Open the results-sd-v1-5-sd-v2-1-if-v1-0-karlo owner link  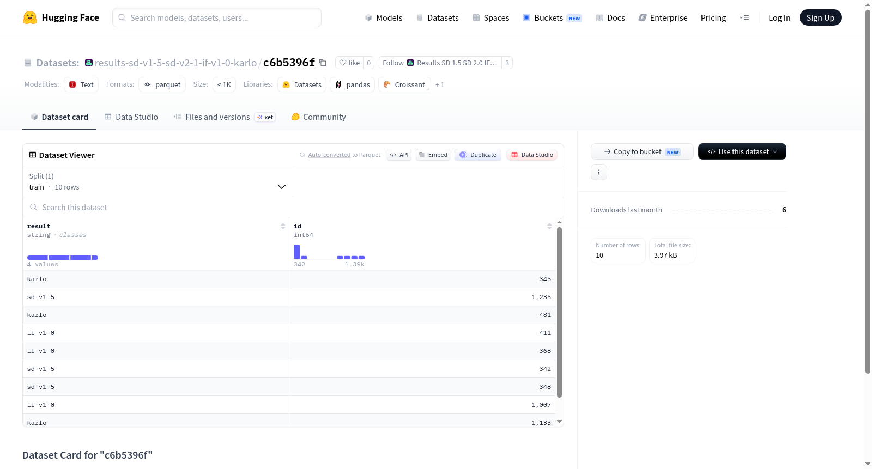pos(175,63)
